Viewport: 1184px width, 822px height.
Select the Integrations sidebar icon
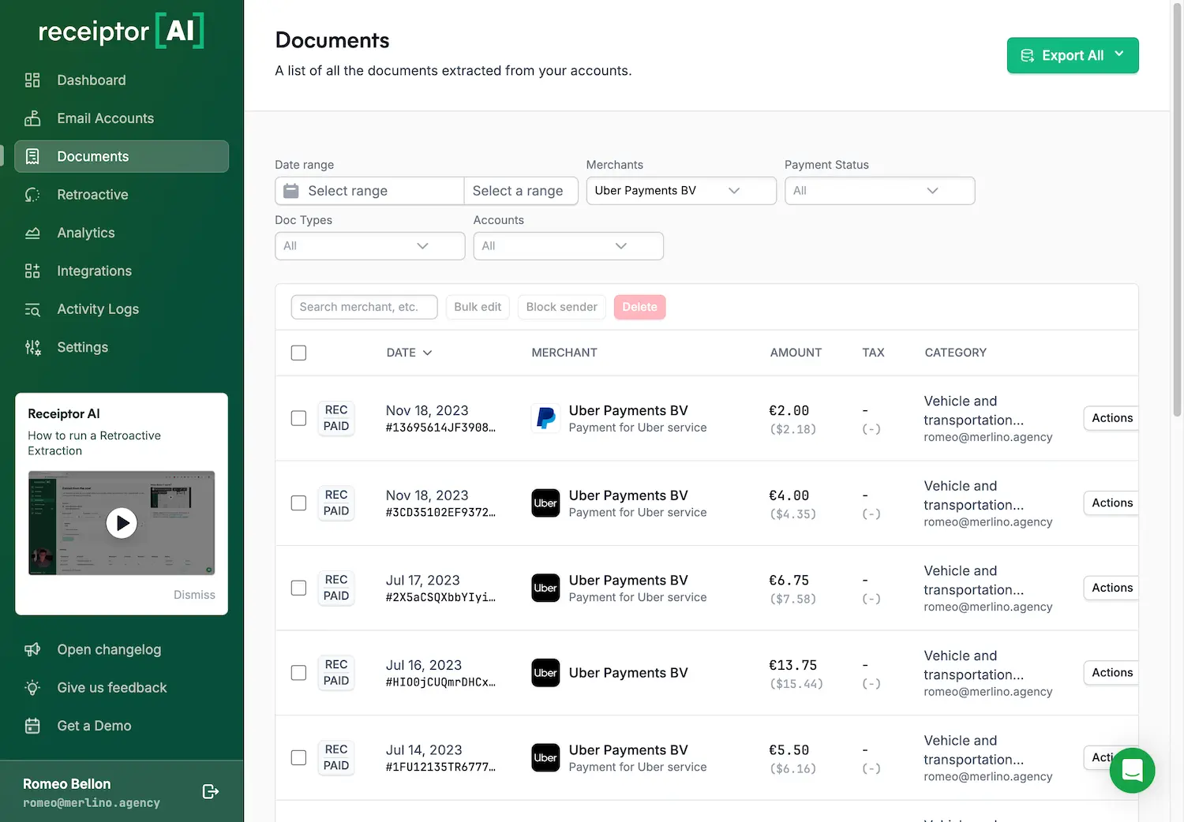click(x=32, y=271)
